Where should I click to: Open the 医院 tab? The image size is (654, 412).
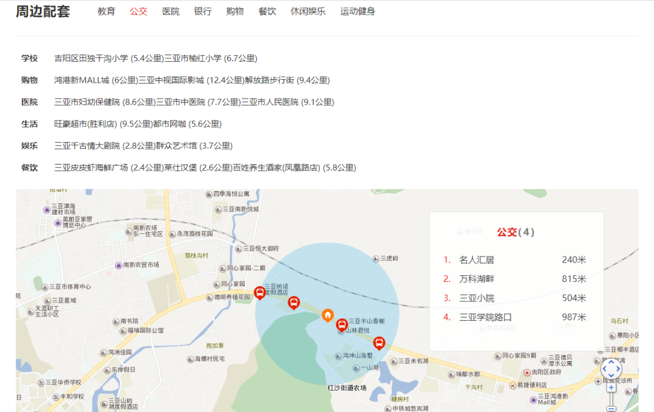coord(171,11)
